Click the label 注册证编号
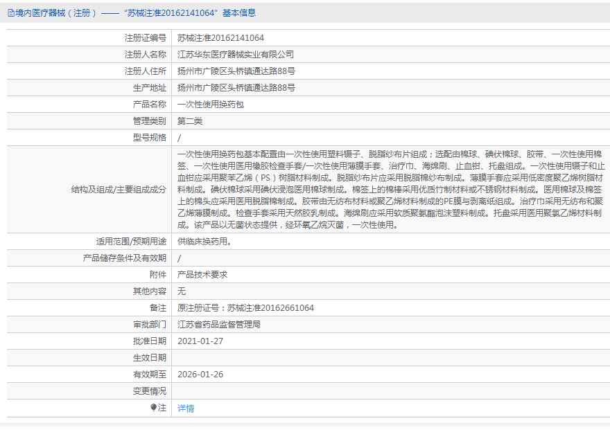 [x=146, y=37]
